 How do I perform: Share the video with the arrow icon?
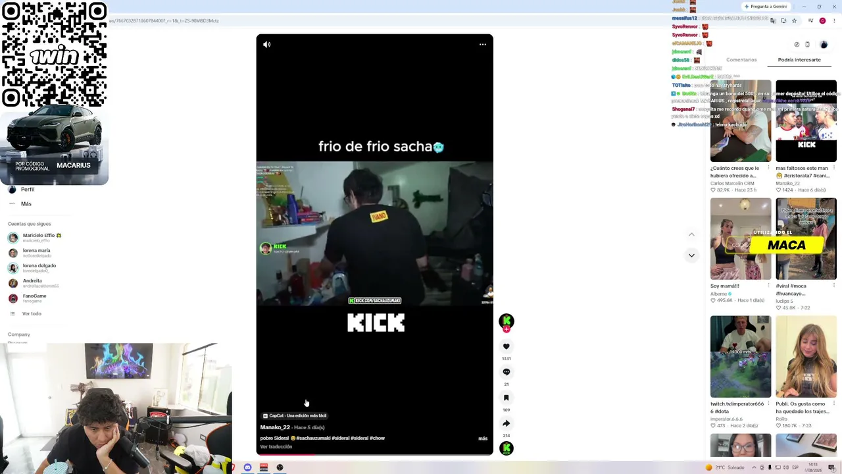click(507, 423)
